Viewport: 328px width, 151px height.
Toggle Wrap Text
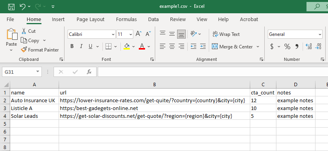pos(226,34)
